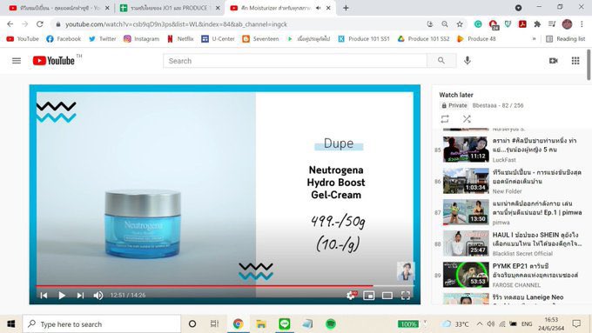Click the Watch later playlist title
This screenshot has width=592, height=333.
pyautogui.click(x=456, y=95)
